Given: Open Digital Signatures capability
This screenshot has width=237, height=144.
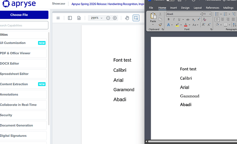Looking at the screenshot, I should 23,136.
